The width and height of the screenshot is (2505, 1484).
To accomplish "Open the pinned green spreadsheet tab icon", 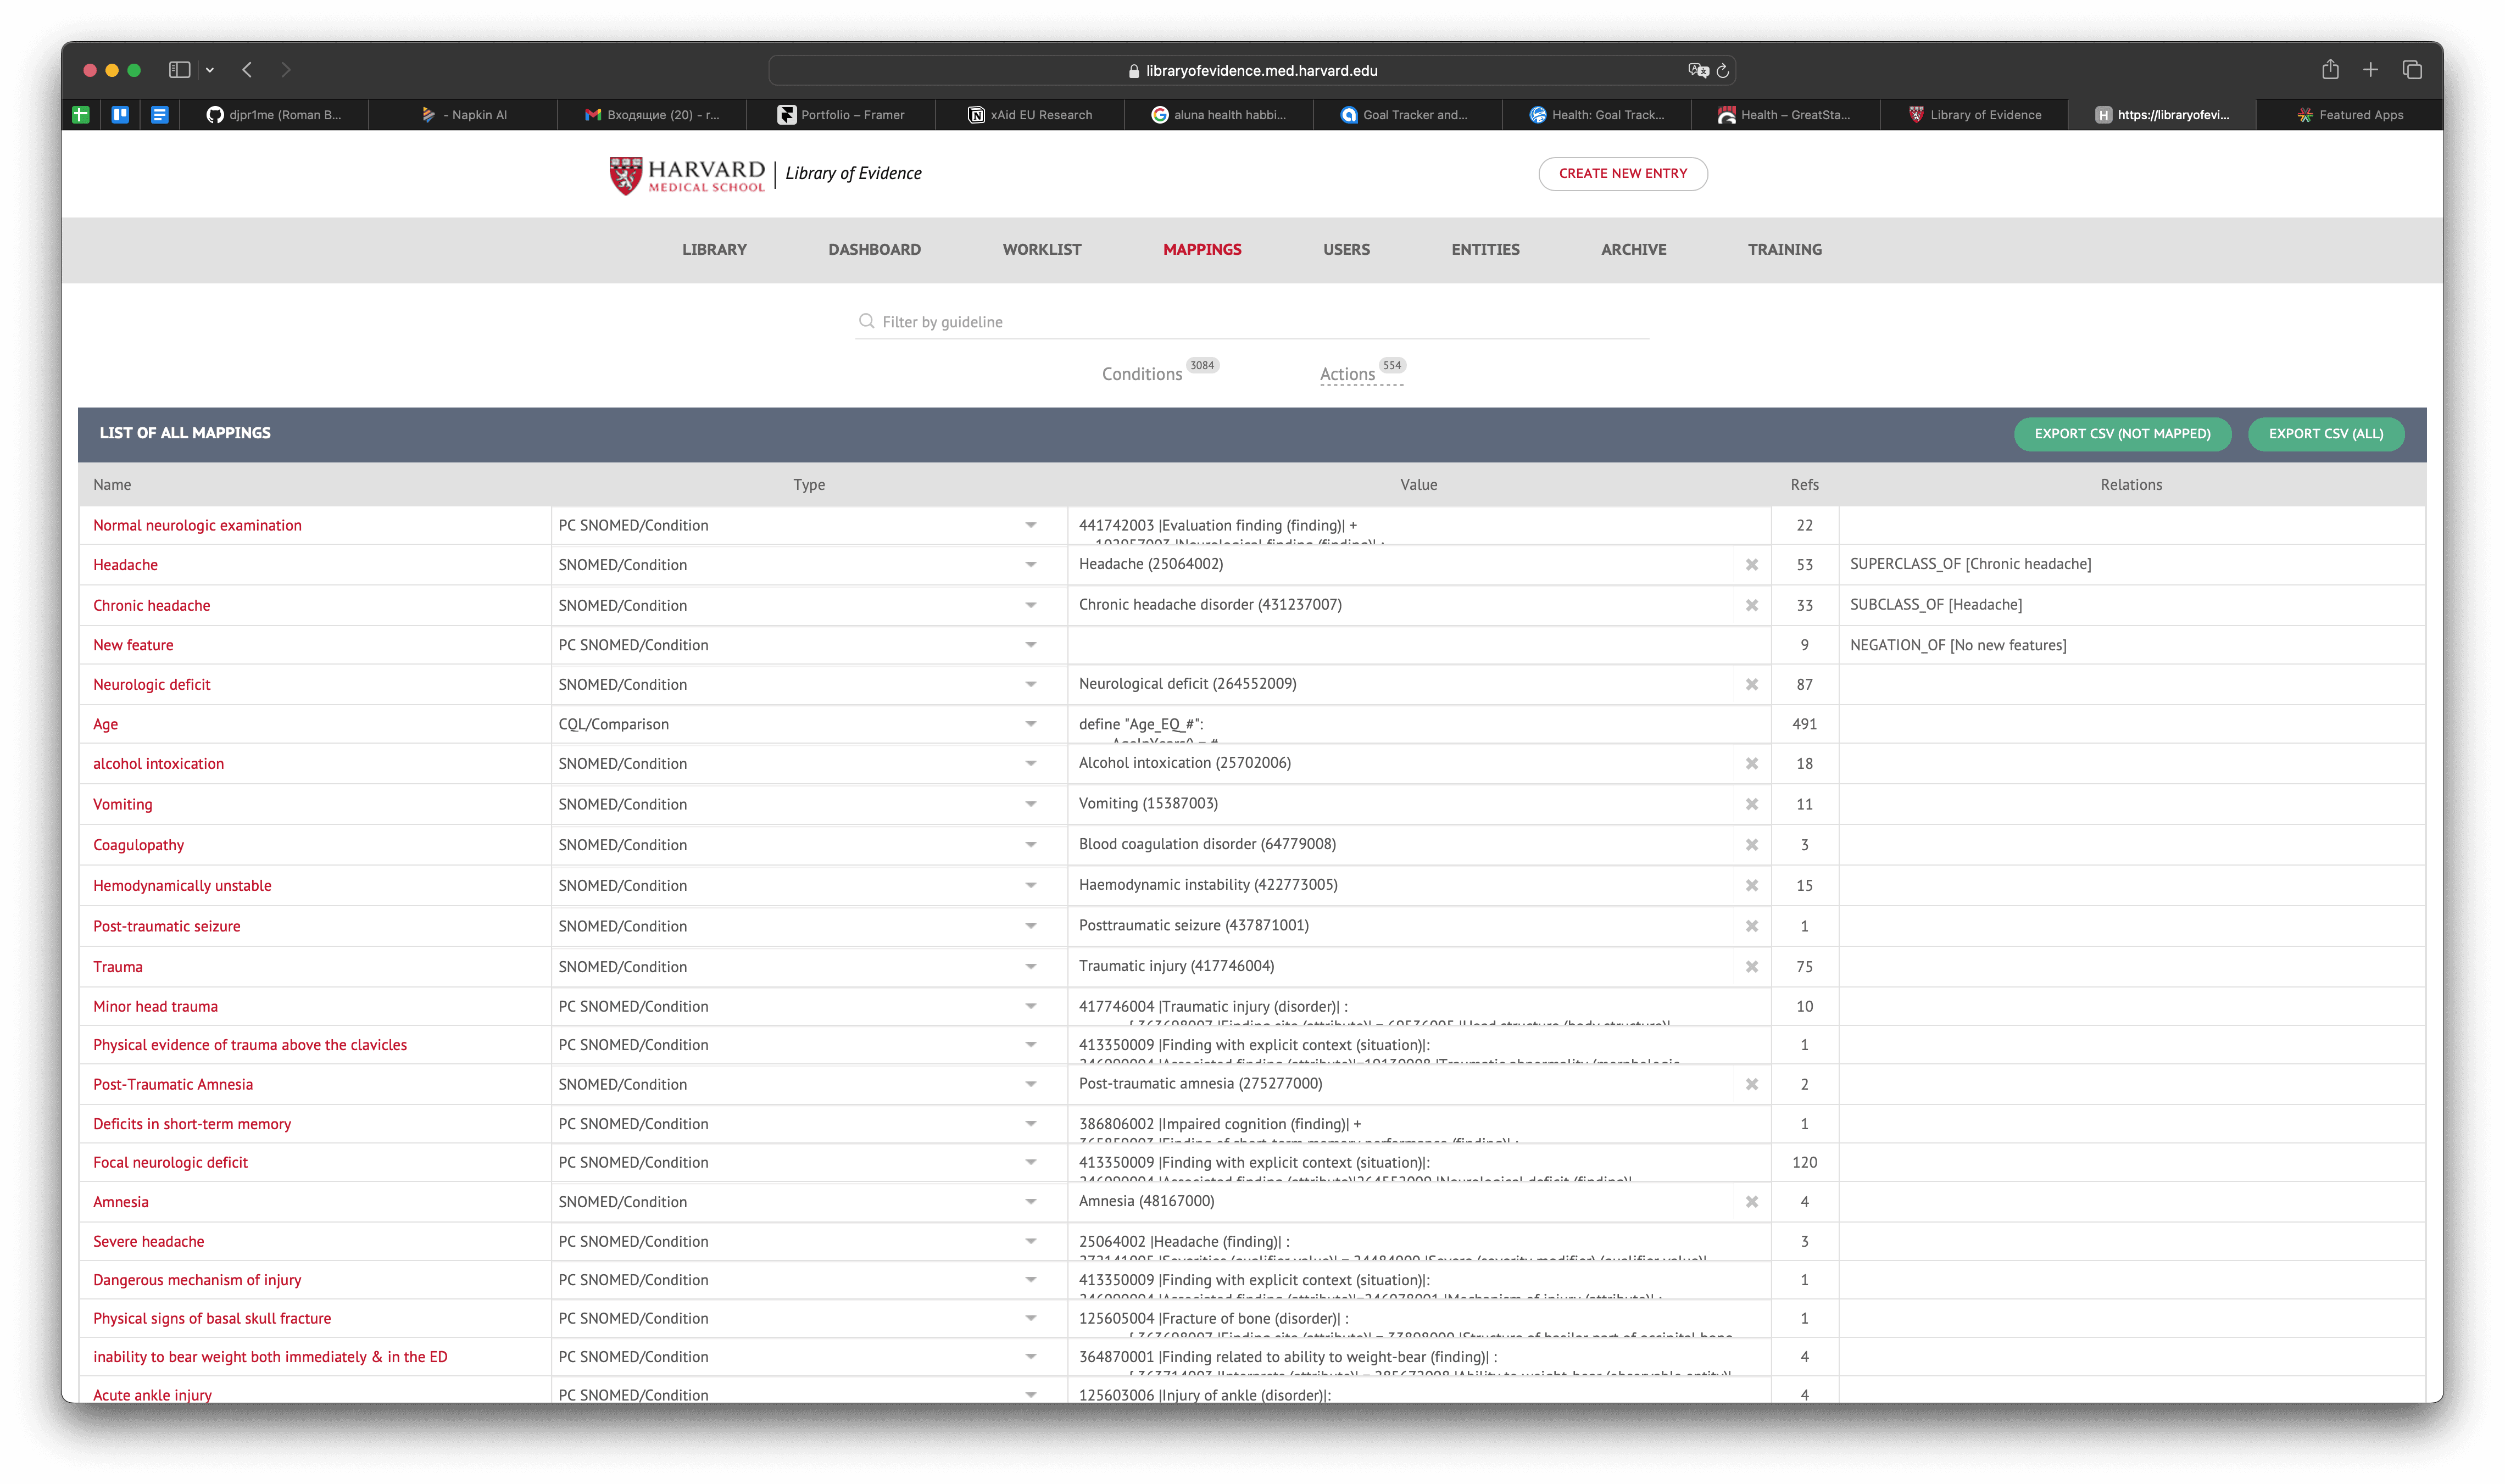I will pyautogui.click(x=81, y=115).
